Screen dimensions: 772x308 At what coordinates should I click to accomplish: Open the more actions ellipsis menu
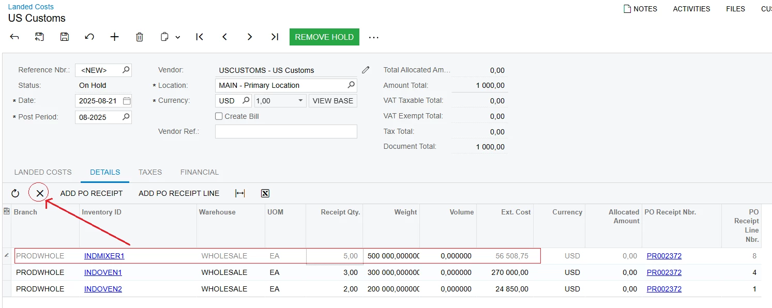click(x=374, y=37)
